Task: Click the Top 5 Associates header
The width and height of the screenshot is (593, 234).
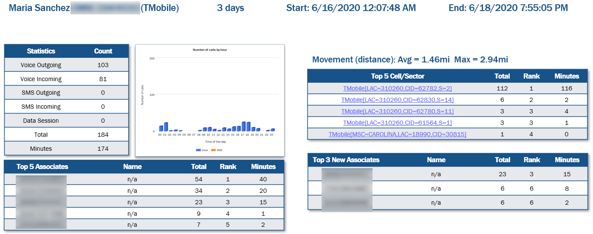Action: click(x=42, y=166)
